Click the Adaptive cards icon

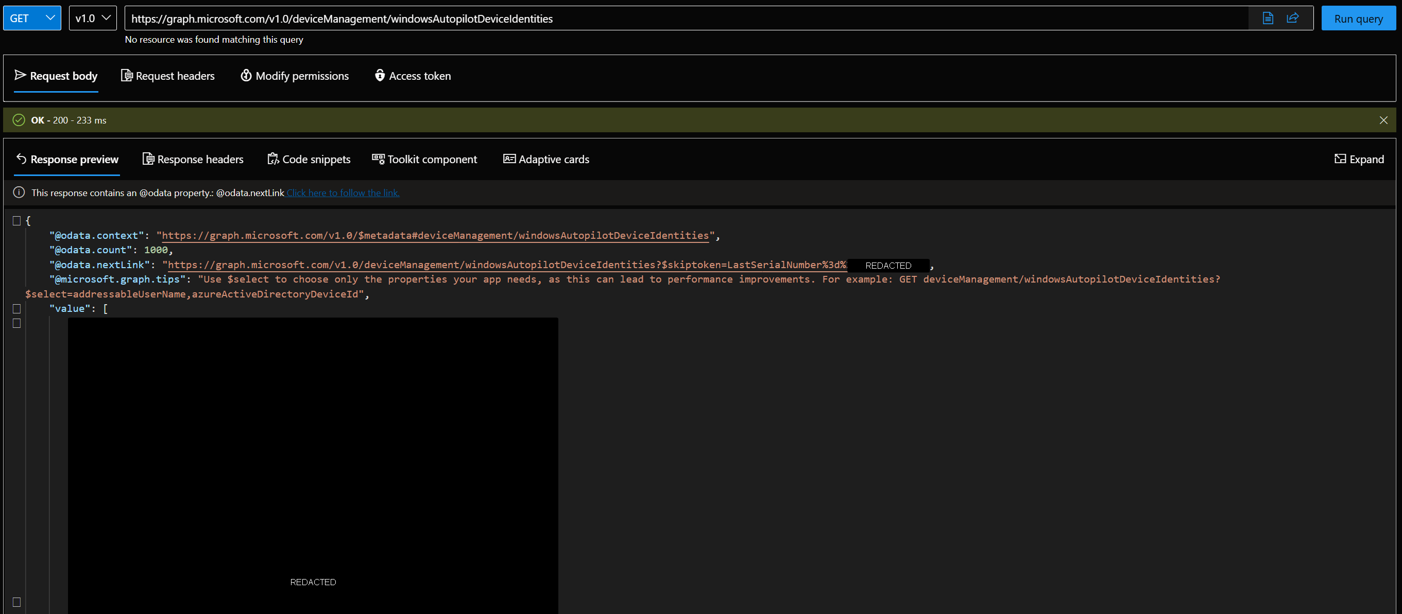[x=509, y=159]
